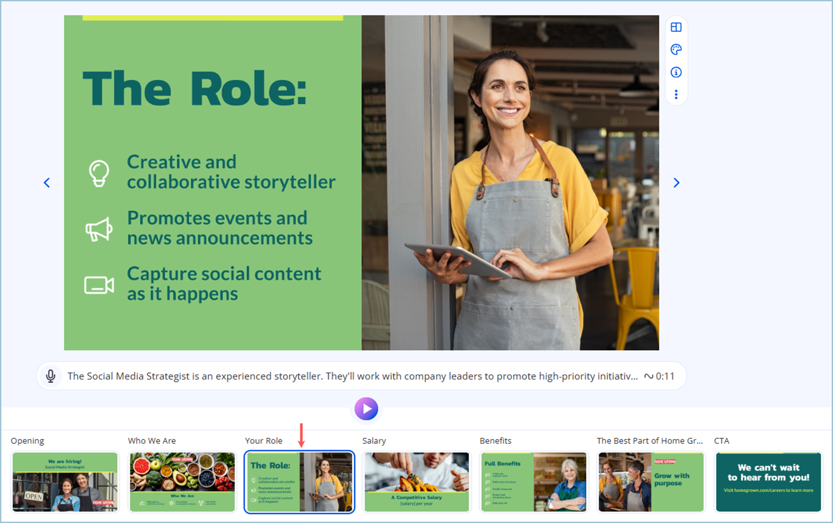This screenshot has width=833, height=523.
Task: Click the narration script text field
Action: 352,376
